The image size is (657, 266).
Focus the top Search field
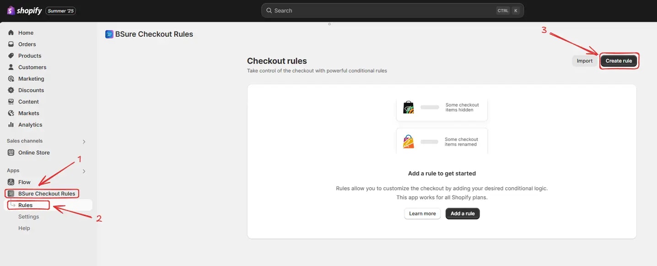click(393, 11)
